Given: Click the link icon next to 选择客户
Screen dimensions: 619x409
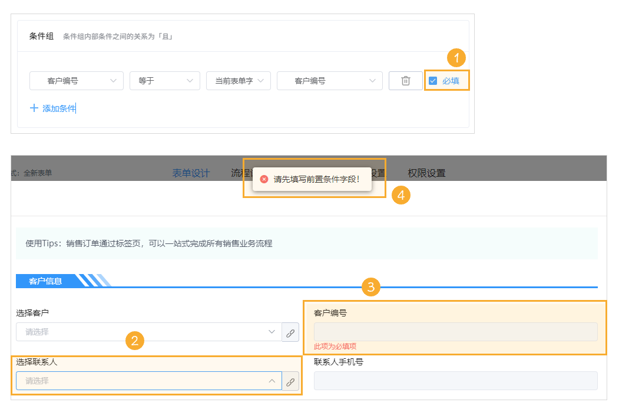Looking at the screenshot, I should point(290,332).
